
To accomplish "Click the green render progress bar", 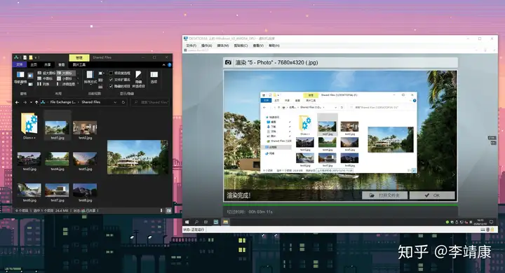I will [340, 204].
